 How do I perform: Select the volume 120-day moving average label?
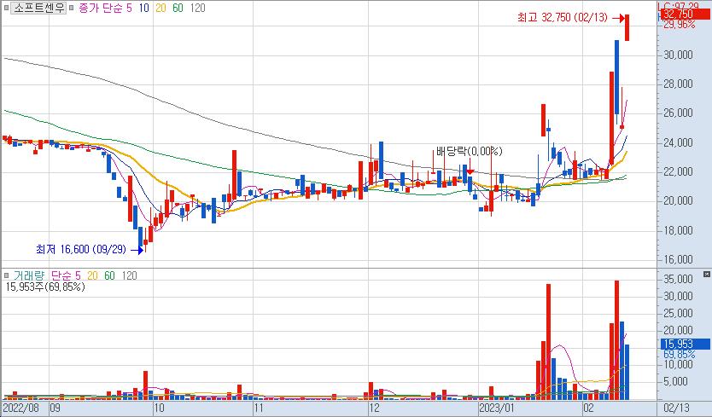click(129, 275)
